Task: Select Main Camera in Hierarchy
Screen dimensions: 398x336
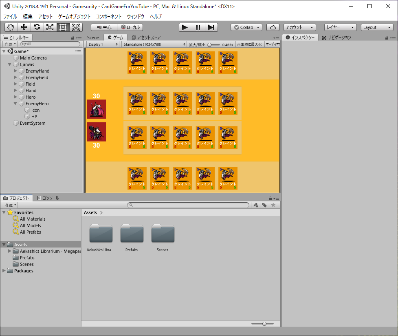Action: pyautogui.click(x=33, y=58)
